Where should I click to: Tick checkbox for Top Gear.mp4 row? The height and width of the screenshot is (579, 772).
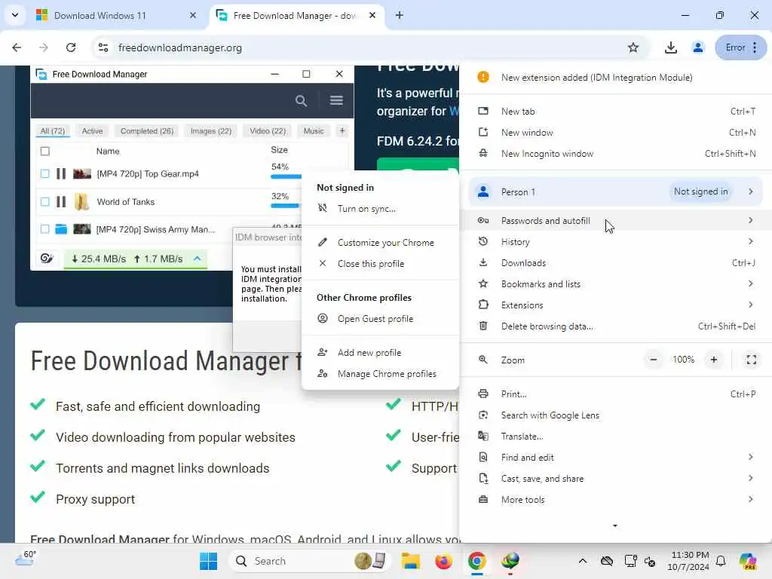click(x=44, y=174)
